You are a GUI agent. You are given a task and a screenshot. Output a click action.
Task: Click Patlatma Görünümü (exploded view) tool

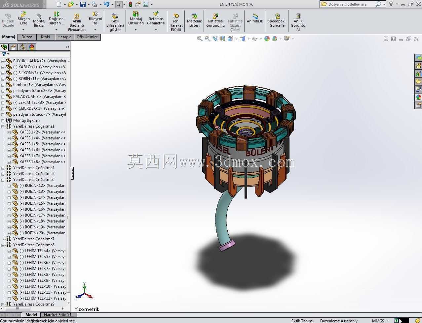[x=215, y=20]
